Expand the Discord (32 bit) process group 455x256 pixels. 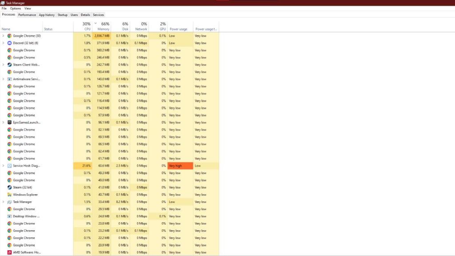[x=3, y=43]
